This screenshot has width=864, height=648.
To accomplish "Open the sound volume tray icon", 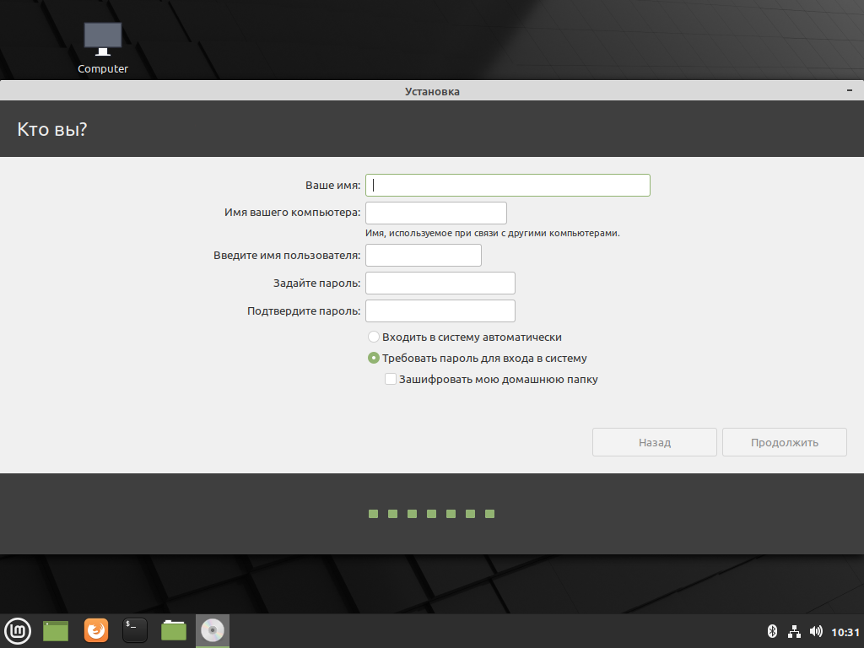I will click(816, 631).
